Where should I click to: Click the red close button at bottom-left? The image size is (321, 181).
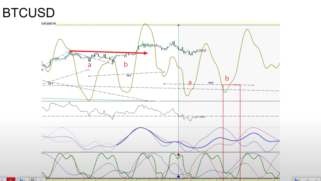pyautogui.click(x=11, y=179)
